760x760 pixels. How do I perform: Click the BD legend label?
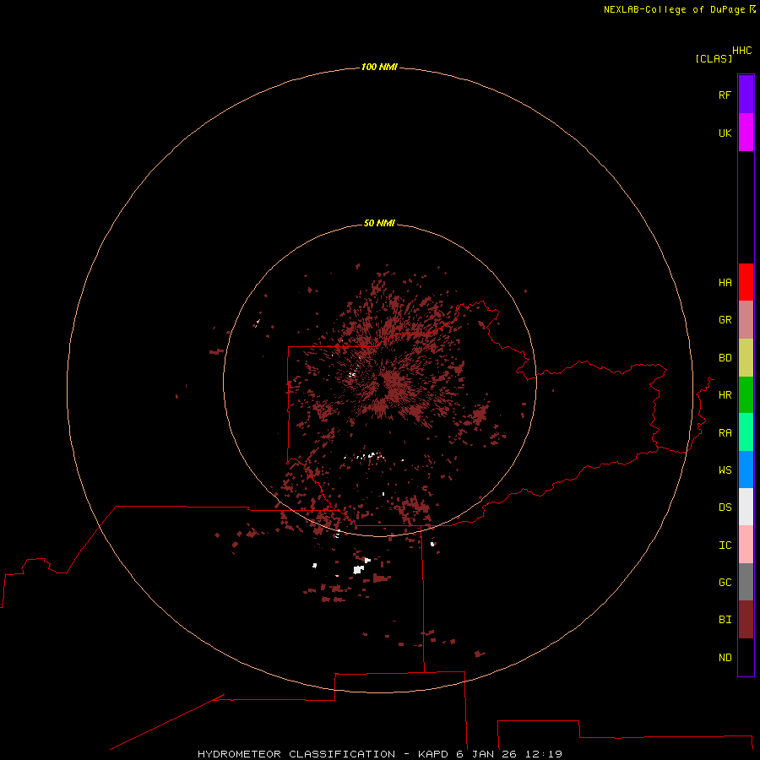pyautogui.click(x=725, y=358)
